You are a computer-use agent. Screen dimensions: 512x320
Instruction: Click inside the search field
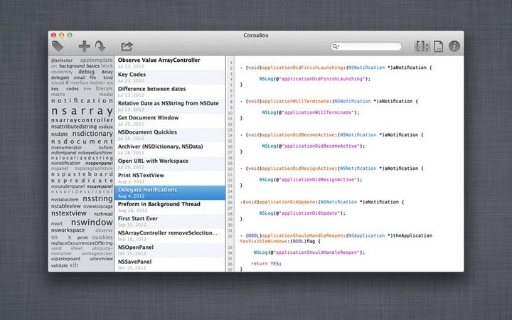point(370,46)
